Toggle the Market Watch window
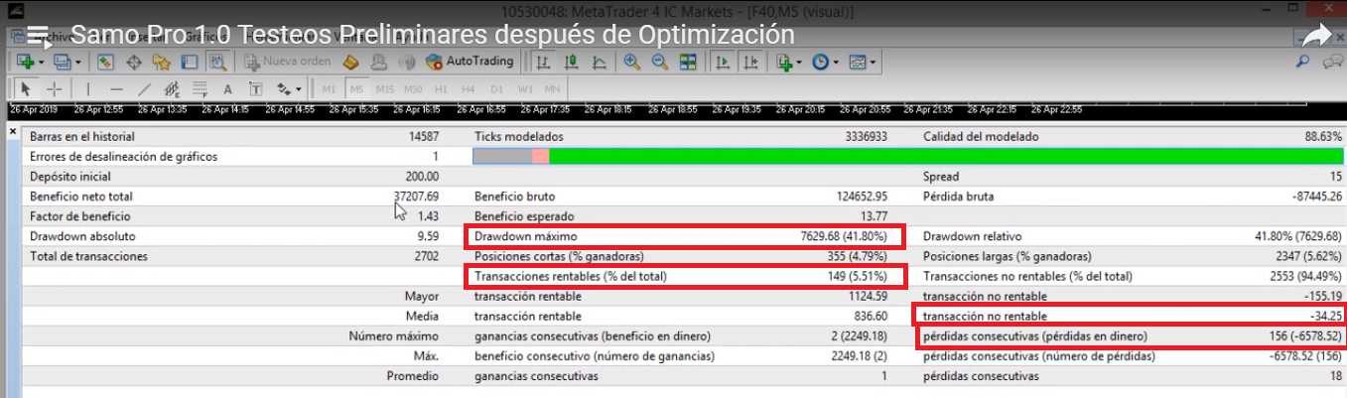The height and width of the screenshot is (398, 1347). click(104, 62)
